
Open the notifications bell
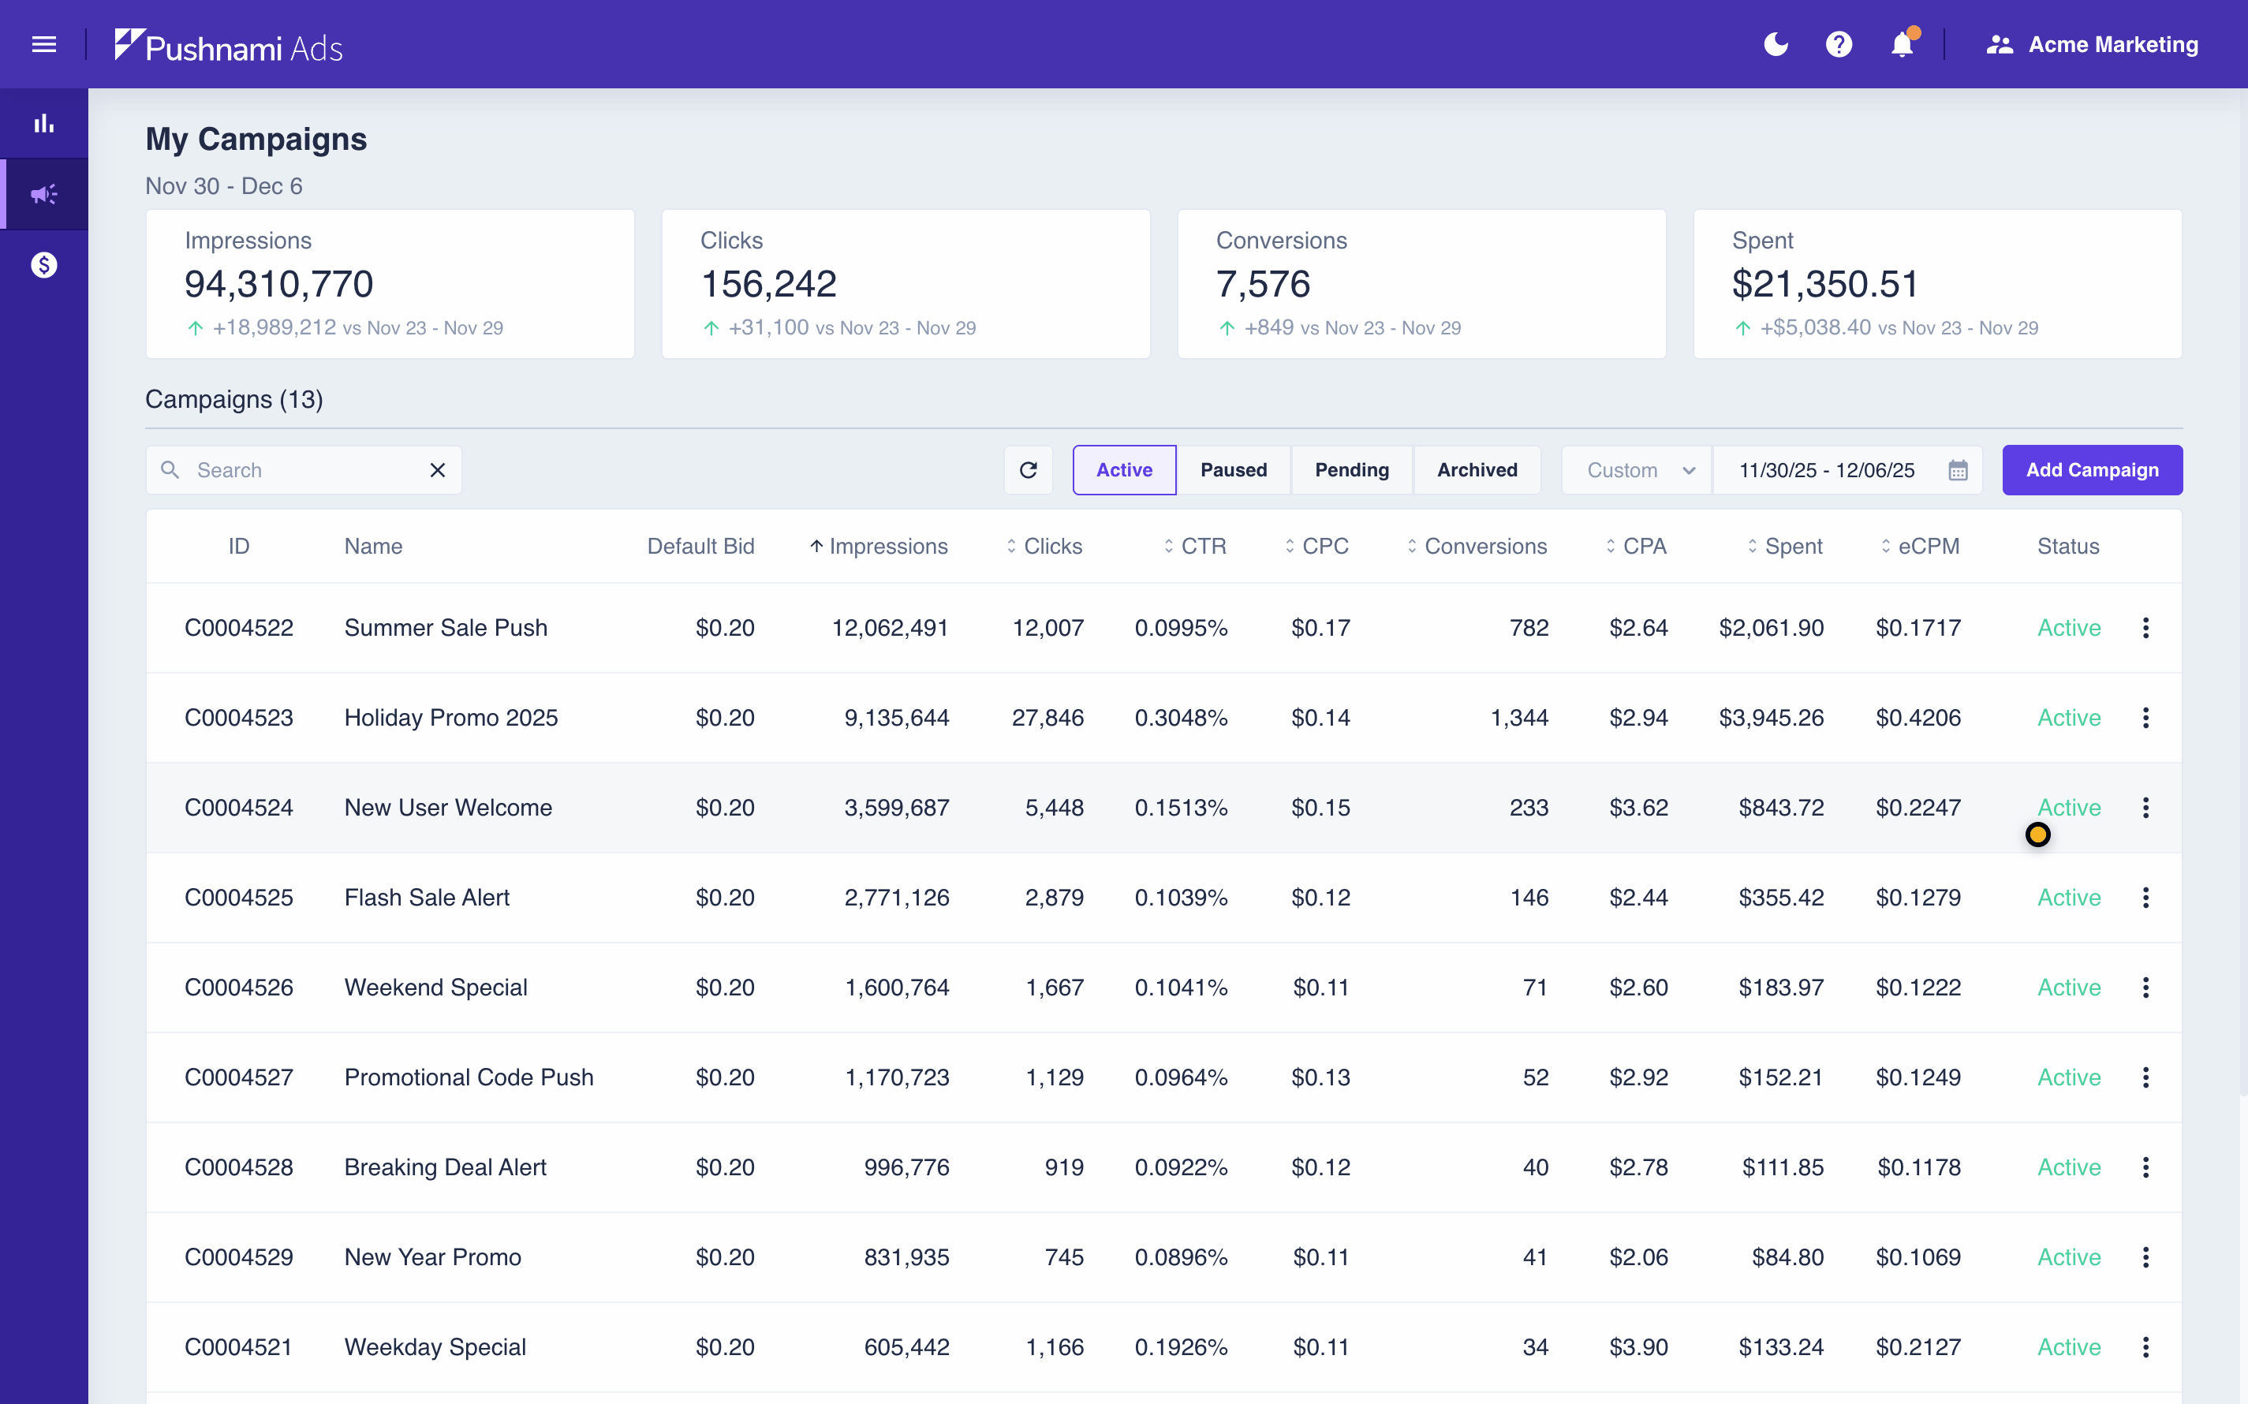[x=1902, y=45]
